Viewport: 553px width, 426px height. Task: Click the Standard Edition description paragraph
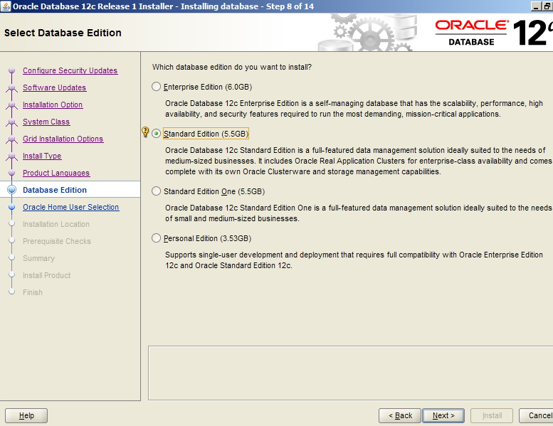[x=358, y=161]
